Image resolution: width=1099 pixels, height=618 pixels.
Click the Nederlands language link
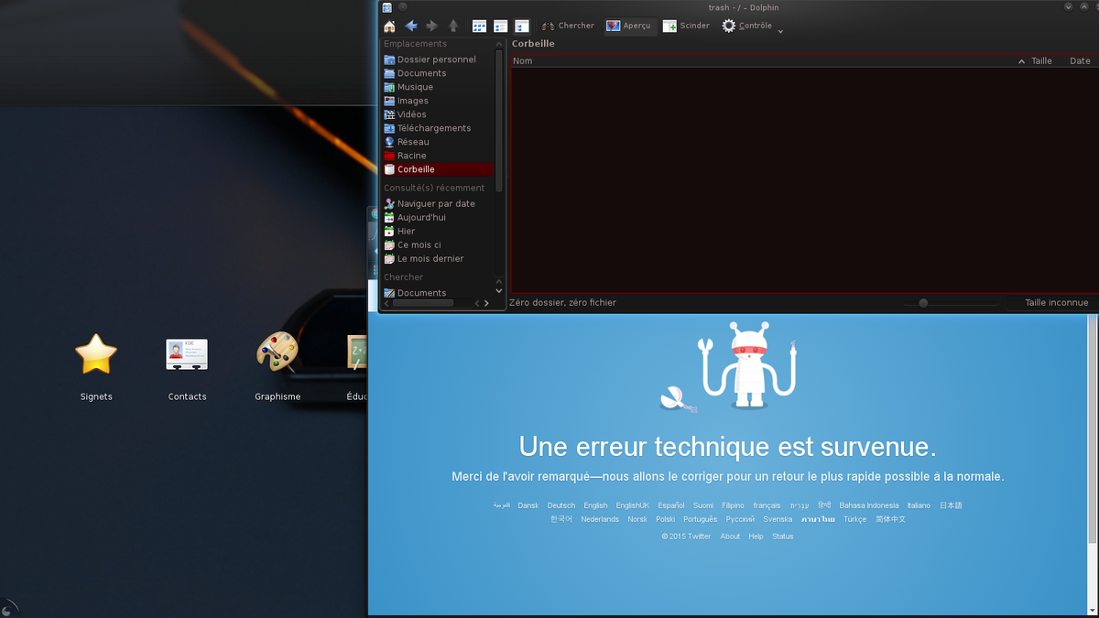click(600, 519)
